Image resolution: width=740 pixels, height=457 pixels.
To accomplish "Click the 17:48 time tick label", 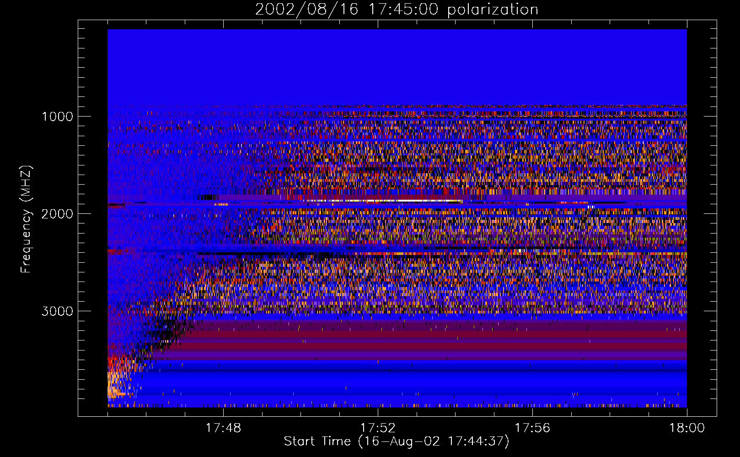I will tap(223, 428).
